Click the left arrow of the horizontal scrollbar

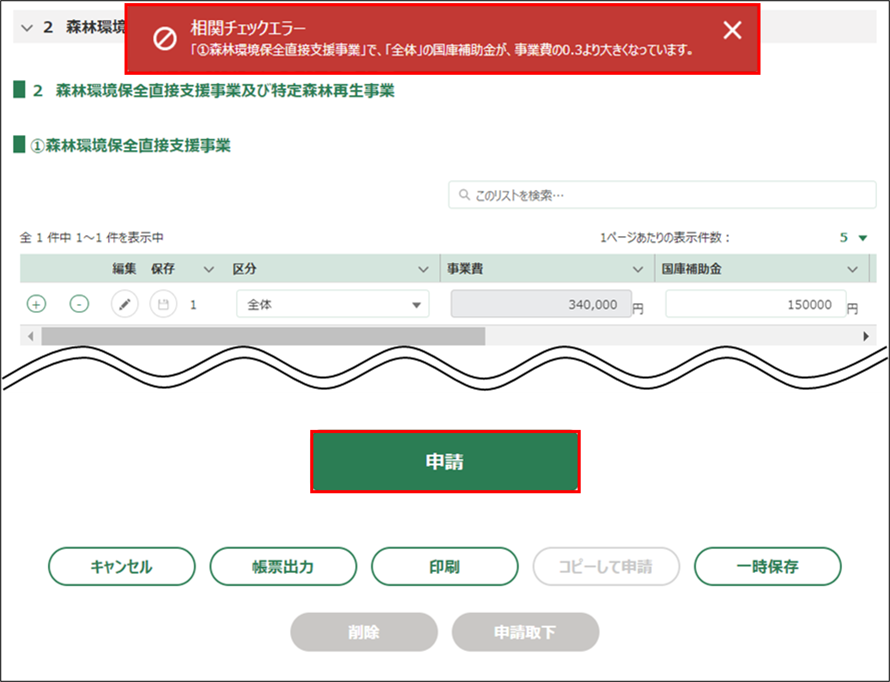coord(30,336)
